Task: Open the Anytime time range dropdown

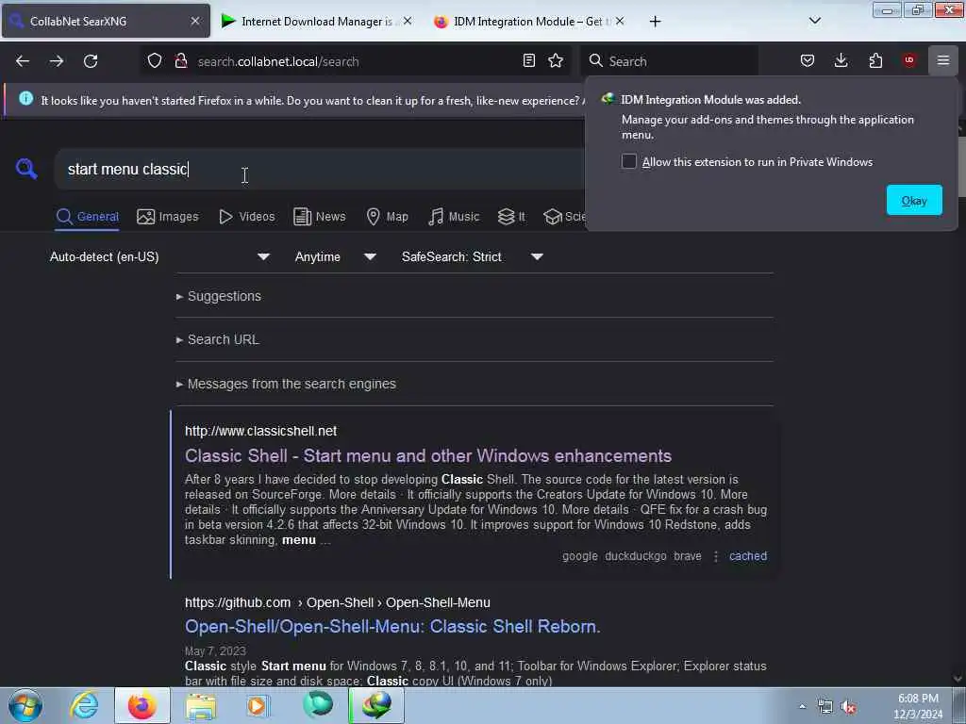Action: 336,256
